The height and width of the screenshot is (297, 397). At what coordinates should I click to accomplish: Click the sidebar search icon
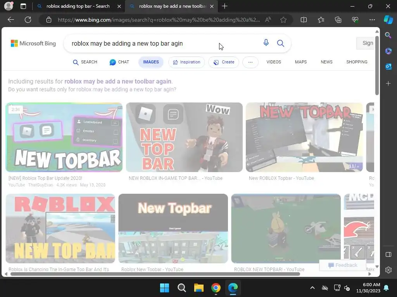pyautogui.click(x=388, y=35)
